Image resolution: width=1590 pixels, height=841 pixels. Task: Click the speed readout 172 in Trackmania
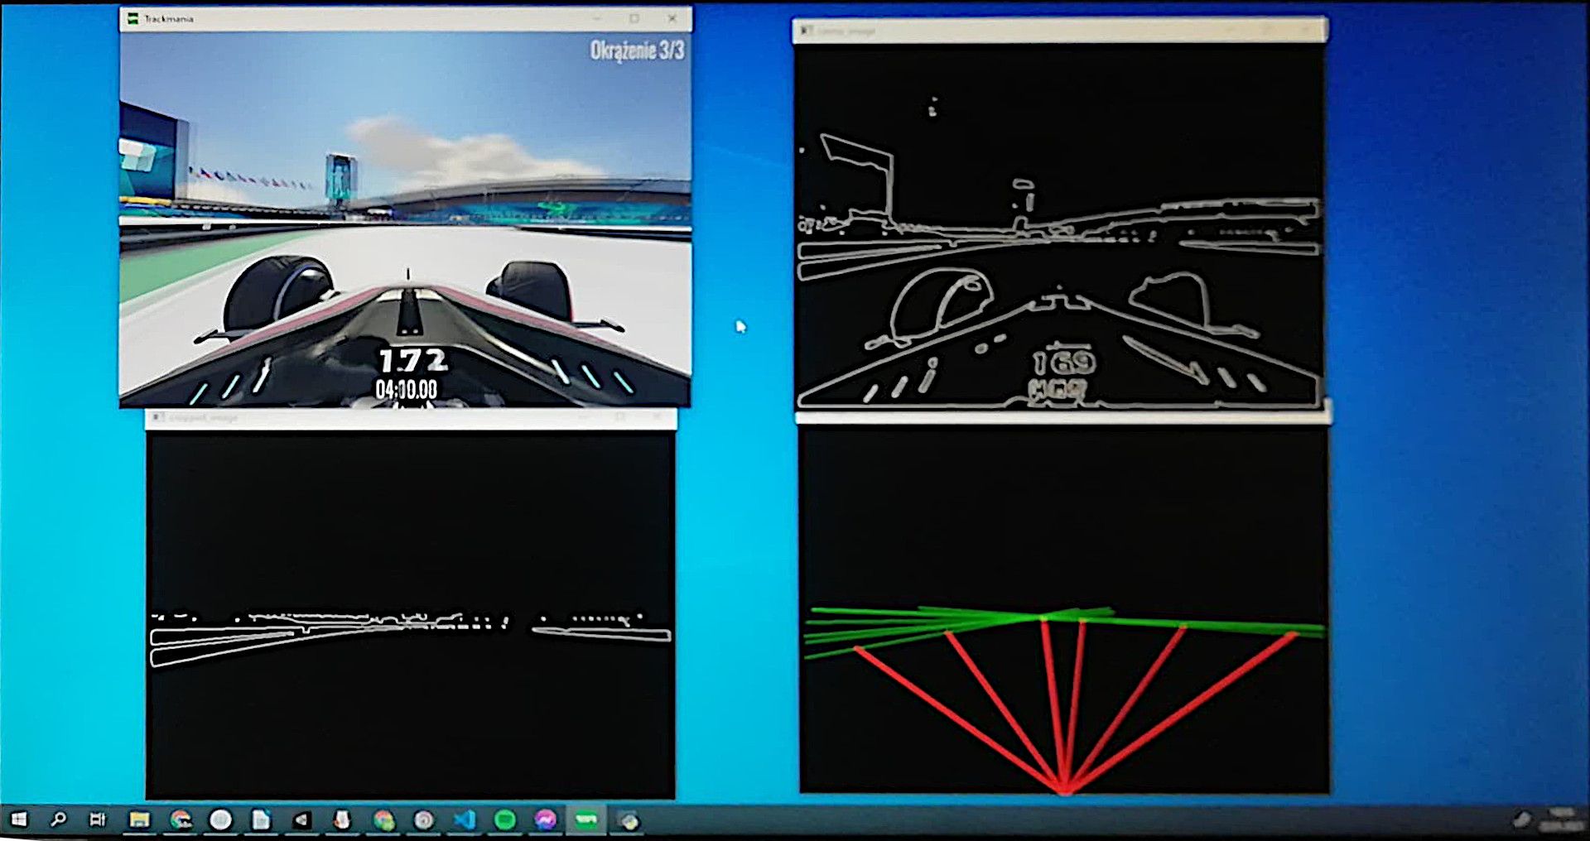tap(412, 361)
